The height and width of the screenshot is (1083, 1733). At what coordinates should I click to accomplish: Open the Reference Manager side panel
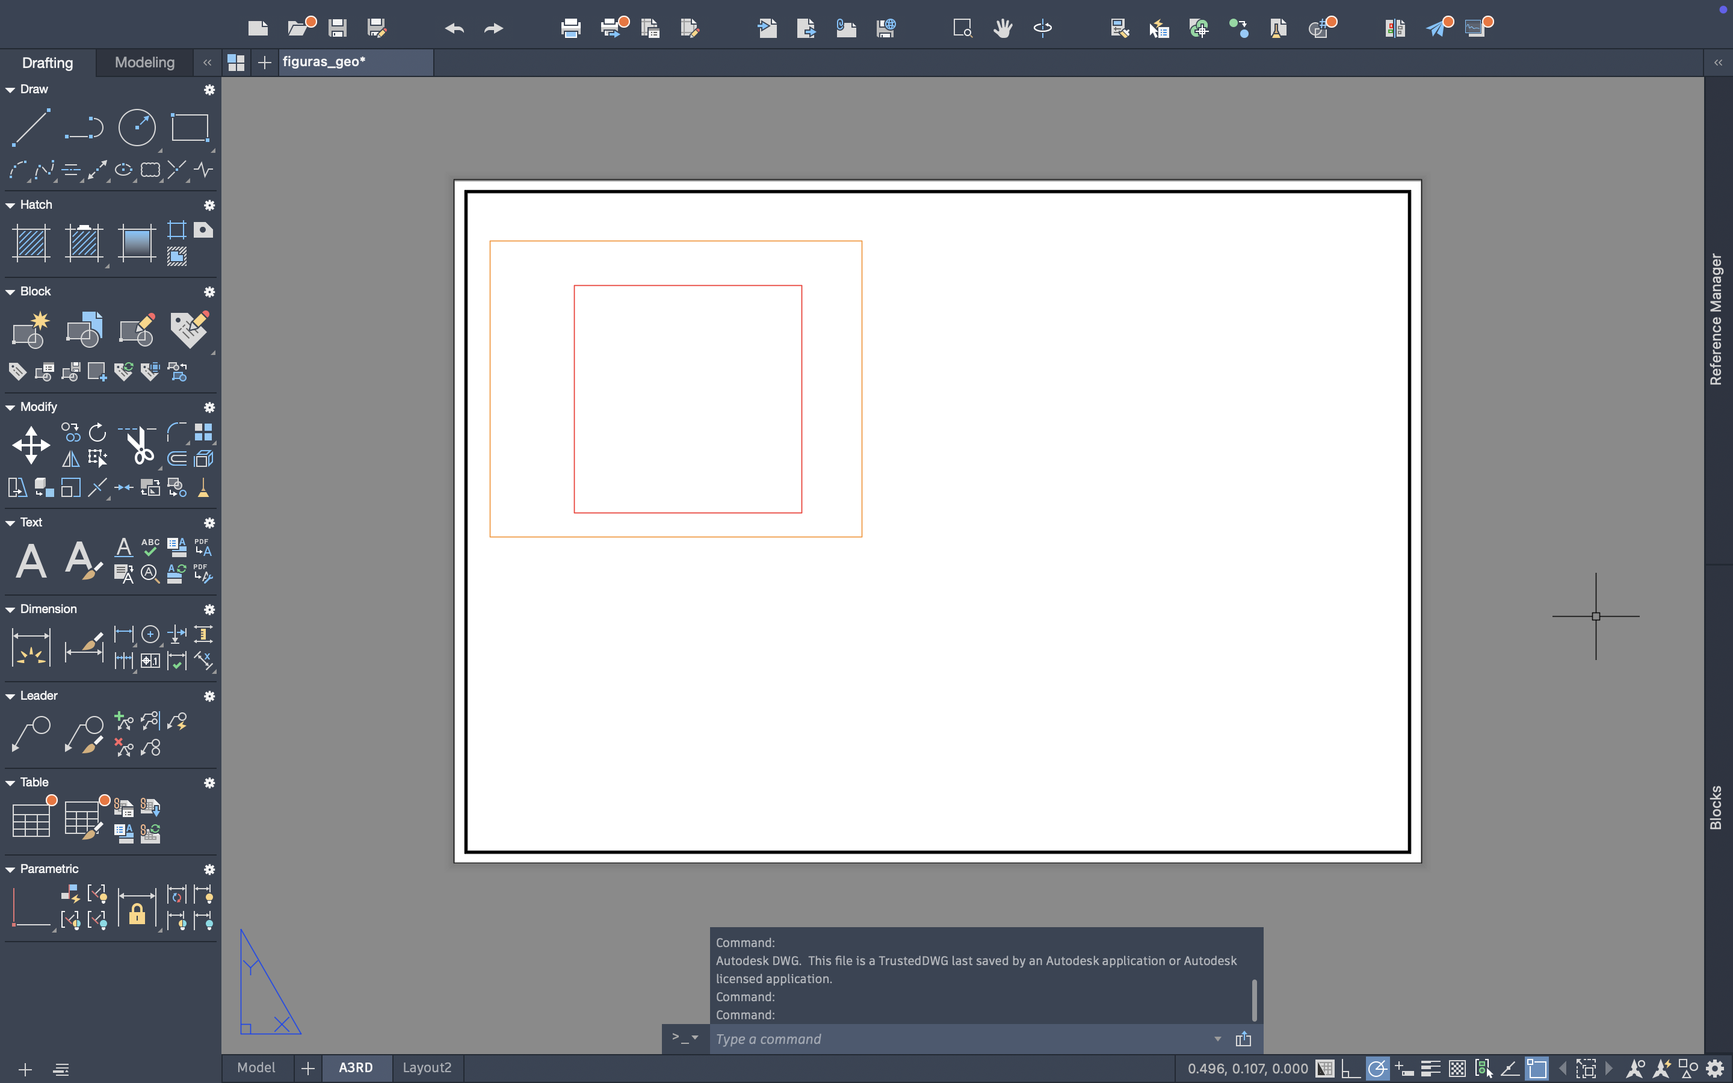coord(1716,319)
